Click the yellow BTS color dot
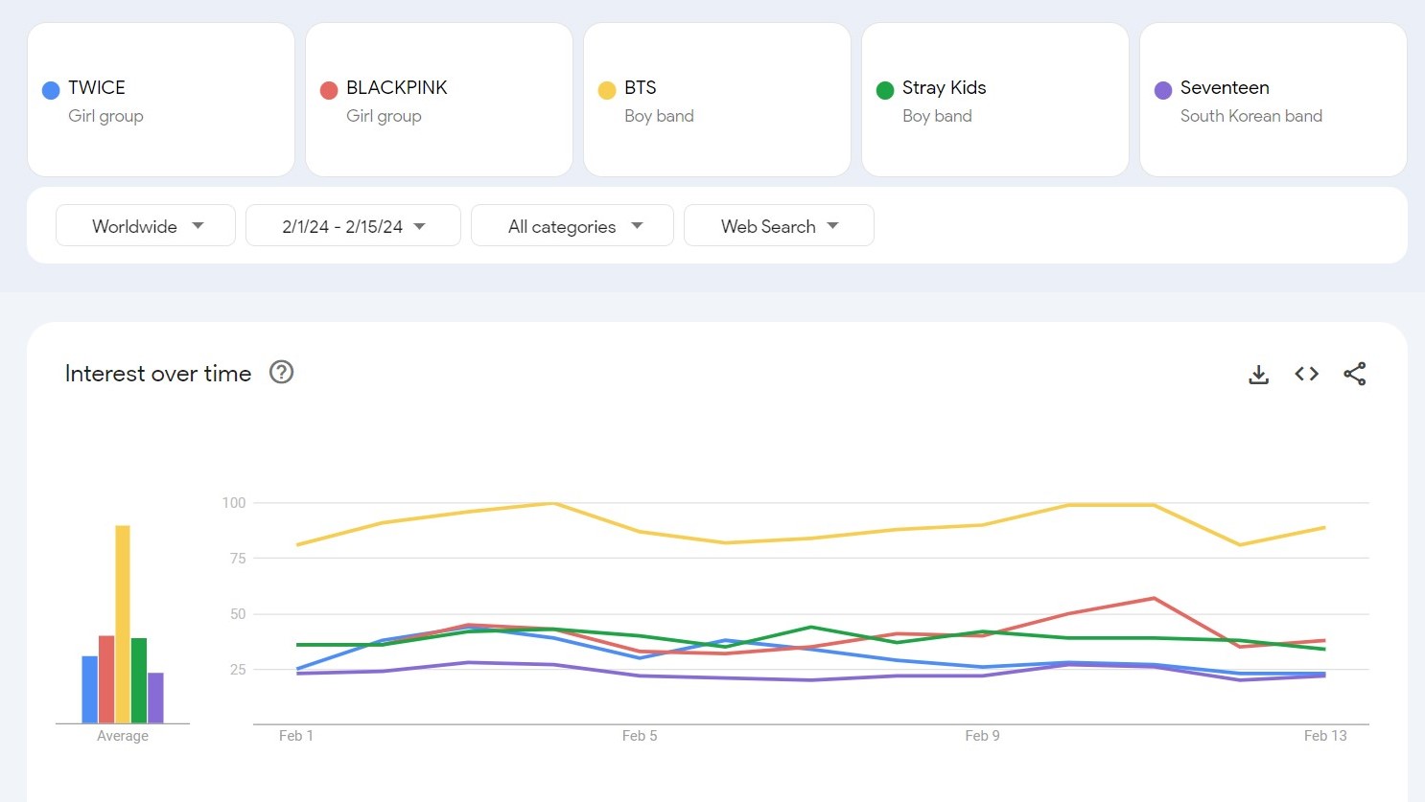 [x=607, y=90]
